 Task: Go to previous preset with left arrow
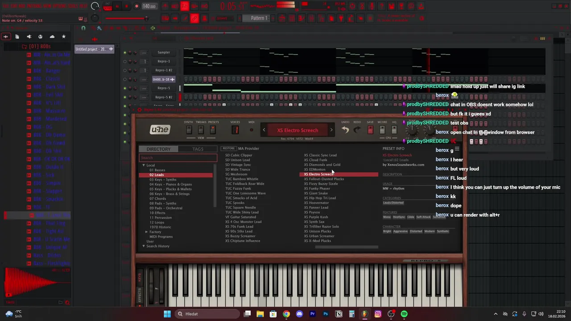[x=264, y=130]
